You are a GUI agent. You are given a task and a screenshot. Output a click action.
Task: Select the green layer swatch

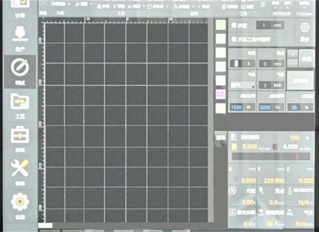coord(221,25)
